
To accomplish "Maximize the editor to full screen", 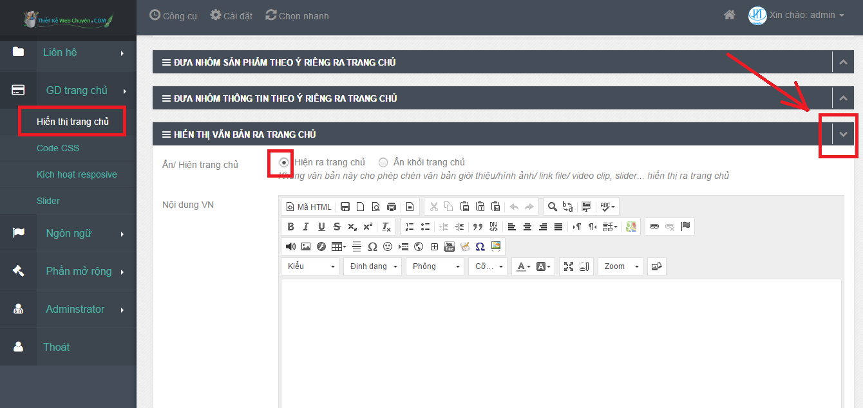I will [x=569, y=266].
